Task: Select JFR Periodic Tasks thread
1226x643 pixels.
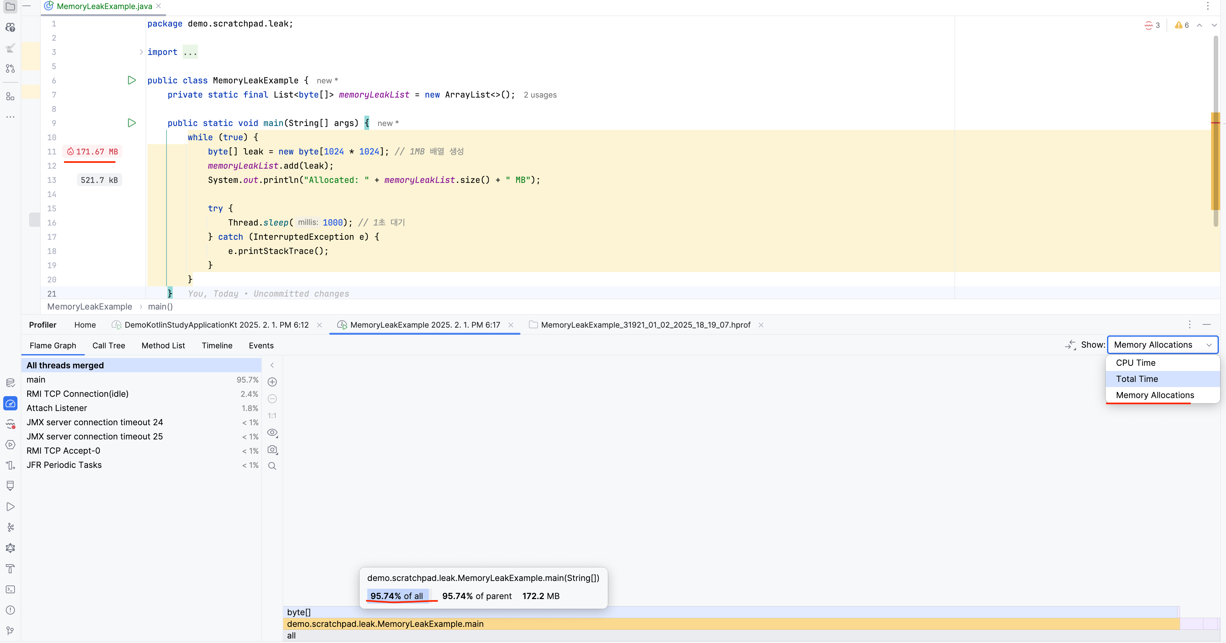Action: 141,465
